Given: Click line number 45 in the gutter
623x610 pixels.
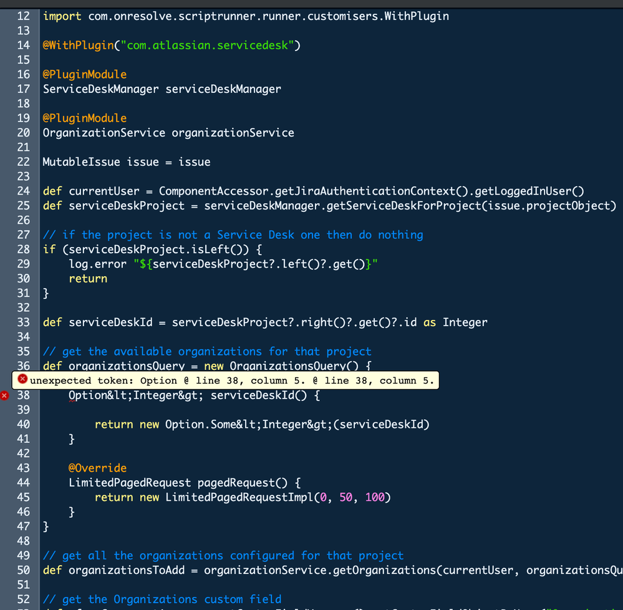Looking at the screenshot, I should pyautogui.click(x=24, y=498).
